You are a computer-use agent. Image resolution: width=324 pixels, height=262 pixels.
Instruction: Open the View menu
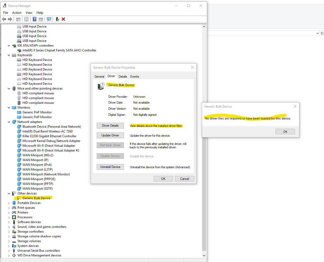click(29, 12)
